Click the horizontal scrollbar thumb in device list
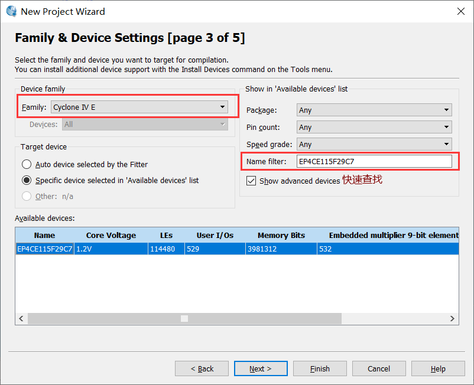This screenshot has height=385, width=474. pyautogui.click(x=184, y=318)
